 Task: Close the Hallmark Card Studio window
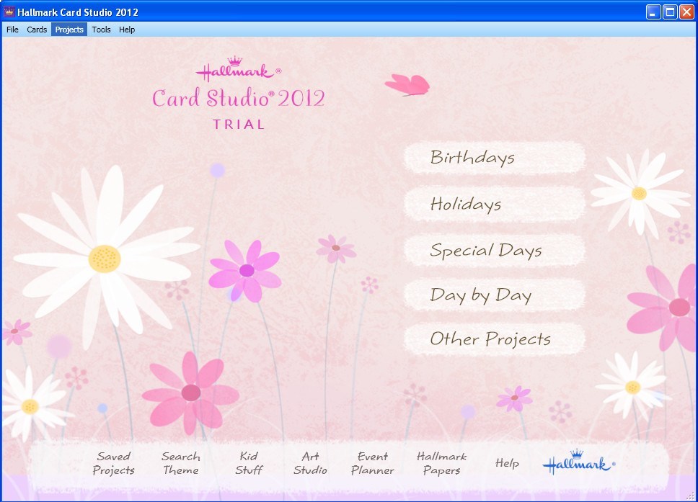686,12
